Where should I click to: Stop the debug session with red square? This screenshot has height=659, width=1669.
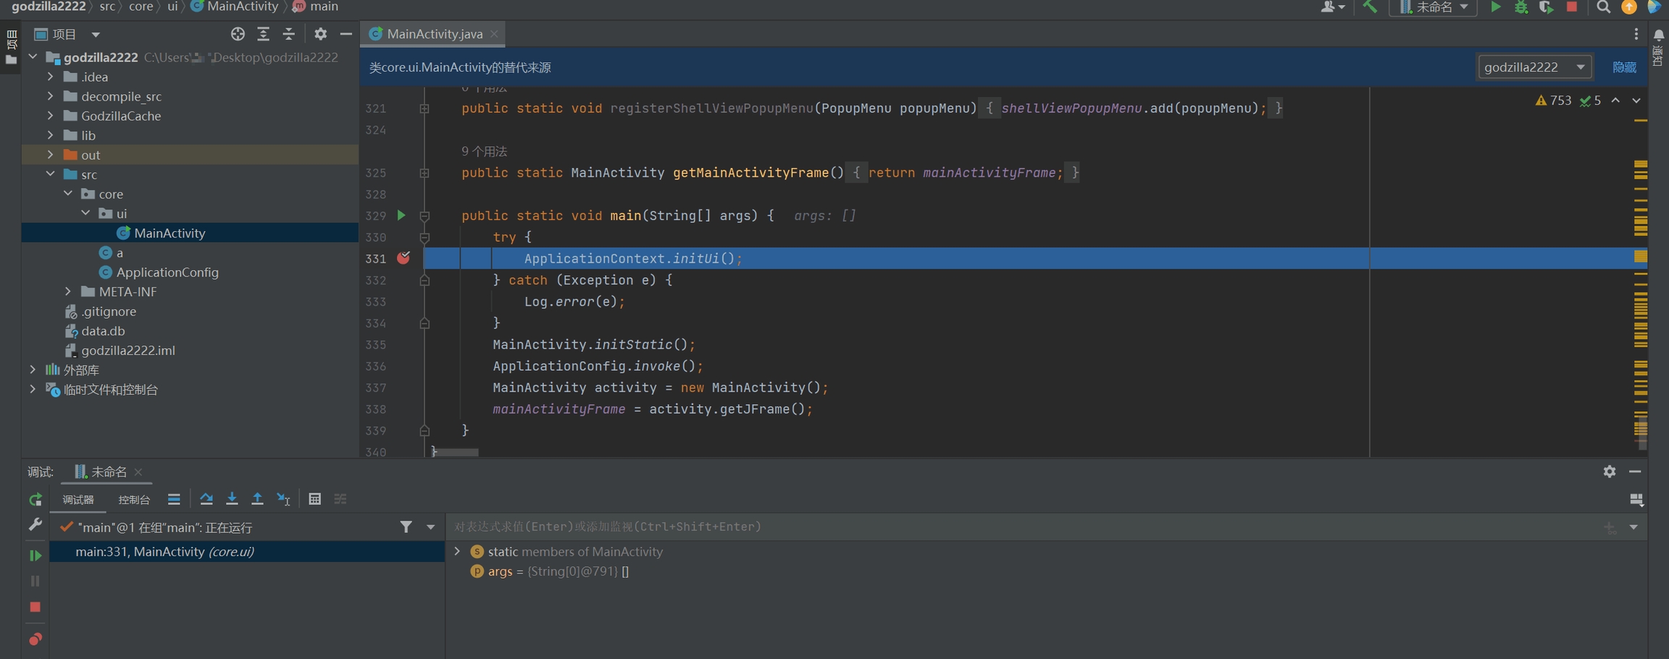coord(35,607)
